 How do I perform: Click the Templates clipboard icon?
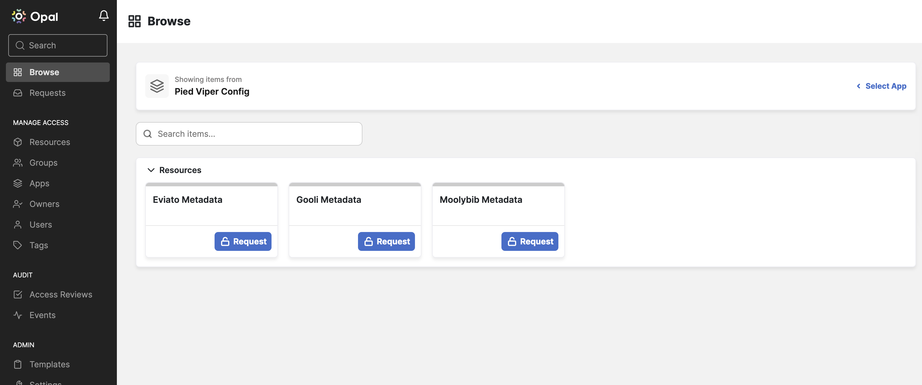(x=17, y=364)
